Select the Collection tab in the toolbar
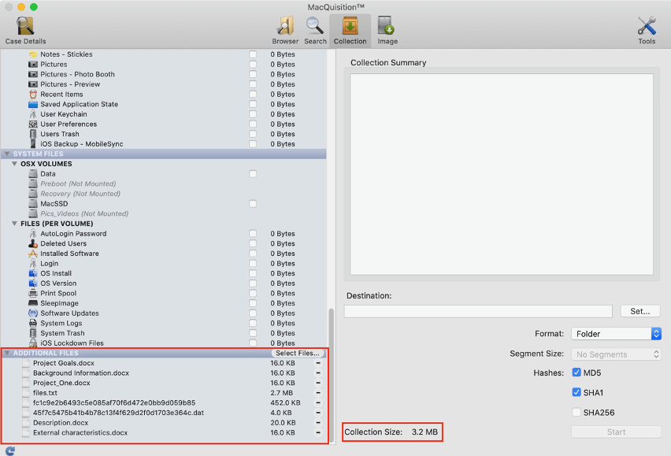671x456 pixels. [x=350, y=30]
